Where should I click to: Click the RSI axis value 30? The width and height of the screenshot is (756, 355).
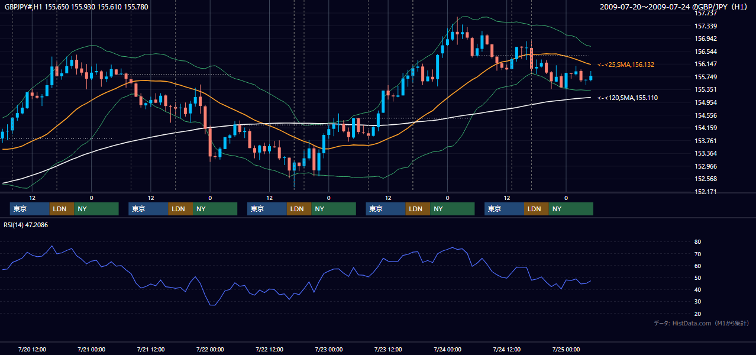698,302
